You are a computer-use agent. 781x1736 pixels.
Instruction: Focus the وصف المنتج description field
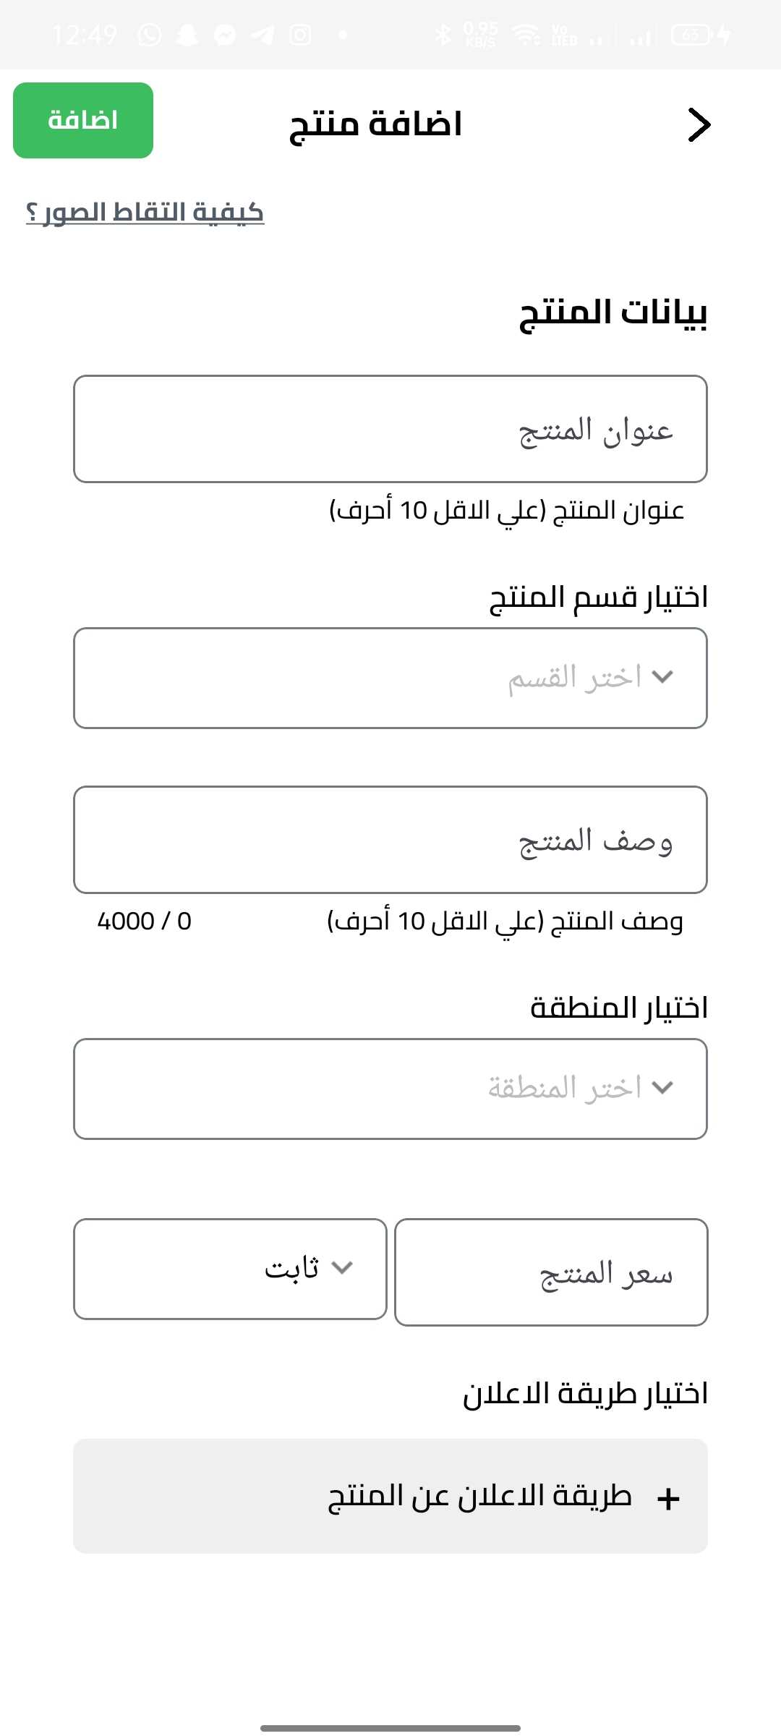click(390, 840)
